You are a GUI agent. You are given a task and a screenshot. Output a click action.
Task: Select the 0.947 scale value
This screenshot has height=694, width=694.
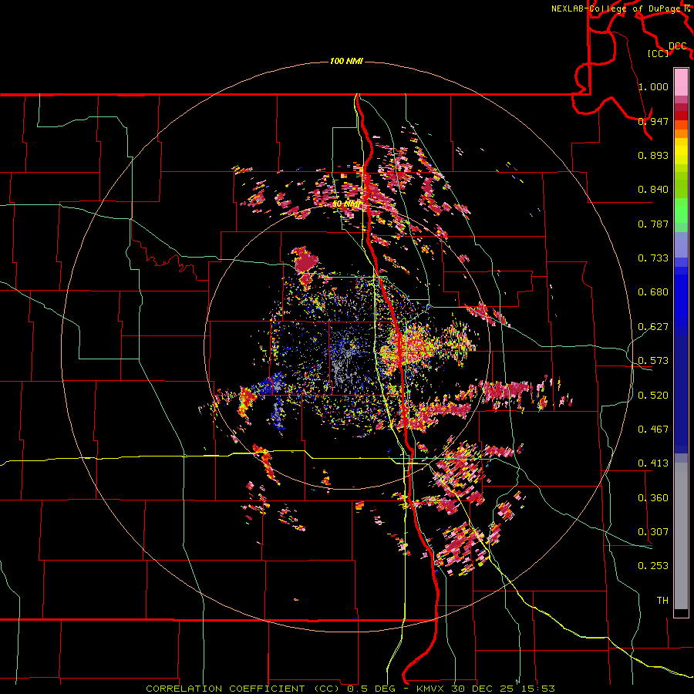pyautogui.click(x=653, y=121)
